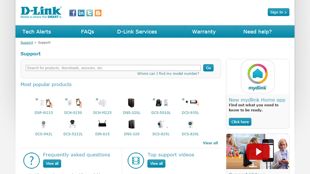This screenshot has height=174, width=310.
Task: Open the Tech Alerts menu
Action: click(x=36, y=32)
